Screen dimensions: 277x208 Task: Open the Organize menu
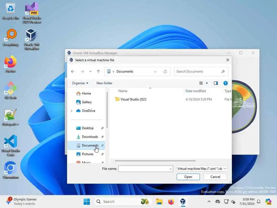[80, 83]
